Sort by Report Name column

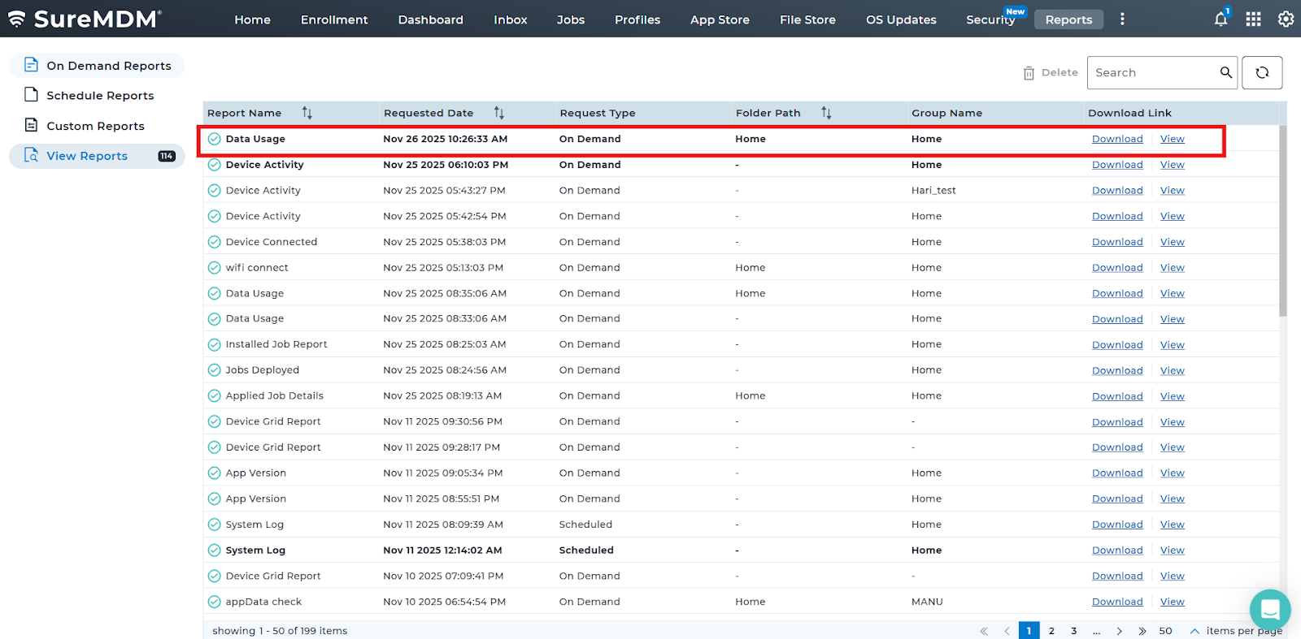click(307, 113)
